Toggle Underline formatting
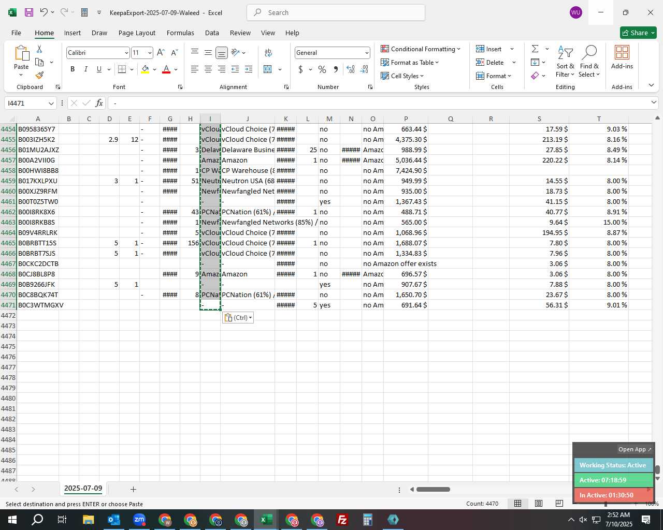Viewport: 663px width, 530px height. pos(99,69)
